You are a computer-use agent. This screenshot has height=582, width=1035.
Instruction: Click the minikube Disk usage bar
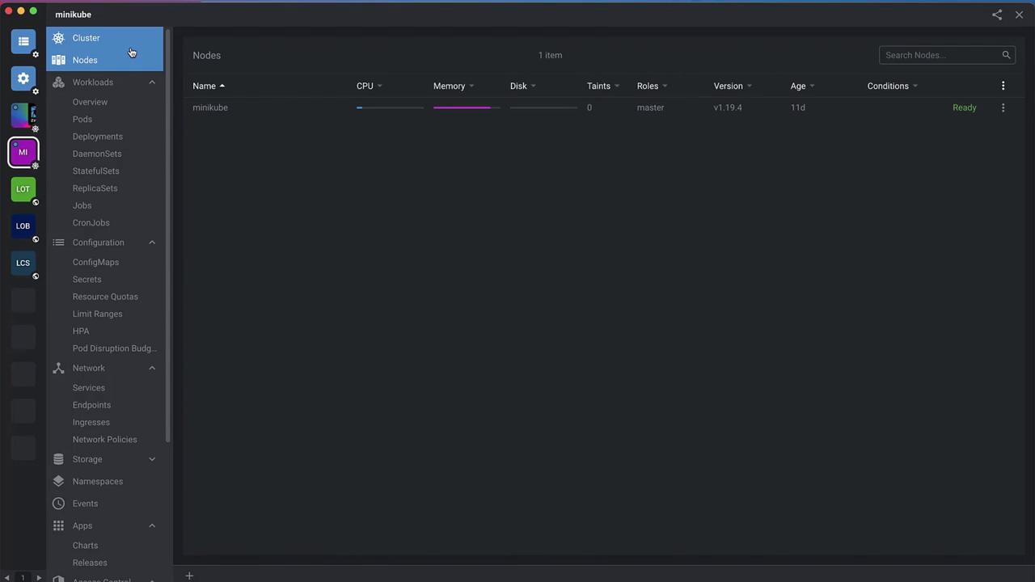[543, 108]
